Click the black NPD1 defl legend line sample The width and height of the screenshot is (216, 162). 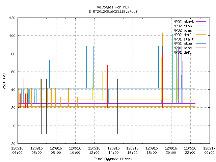tap(201, 52)
